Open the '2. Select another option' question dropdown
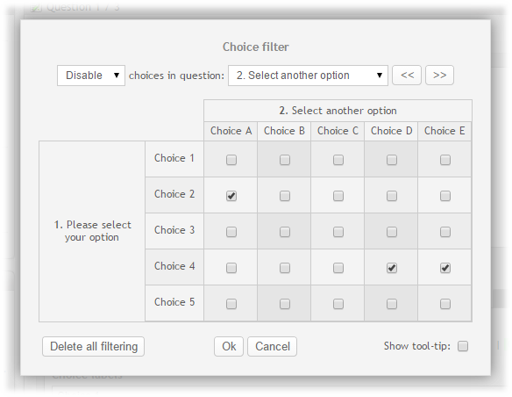This screenshot has width=512, height=397. (308, 76)
